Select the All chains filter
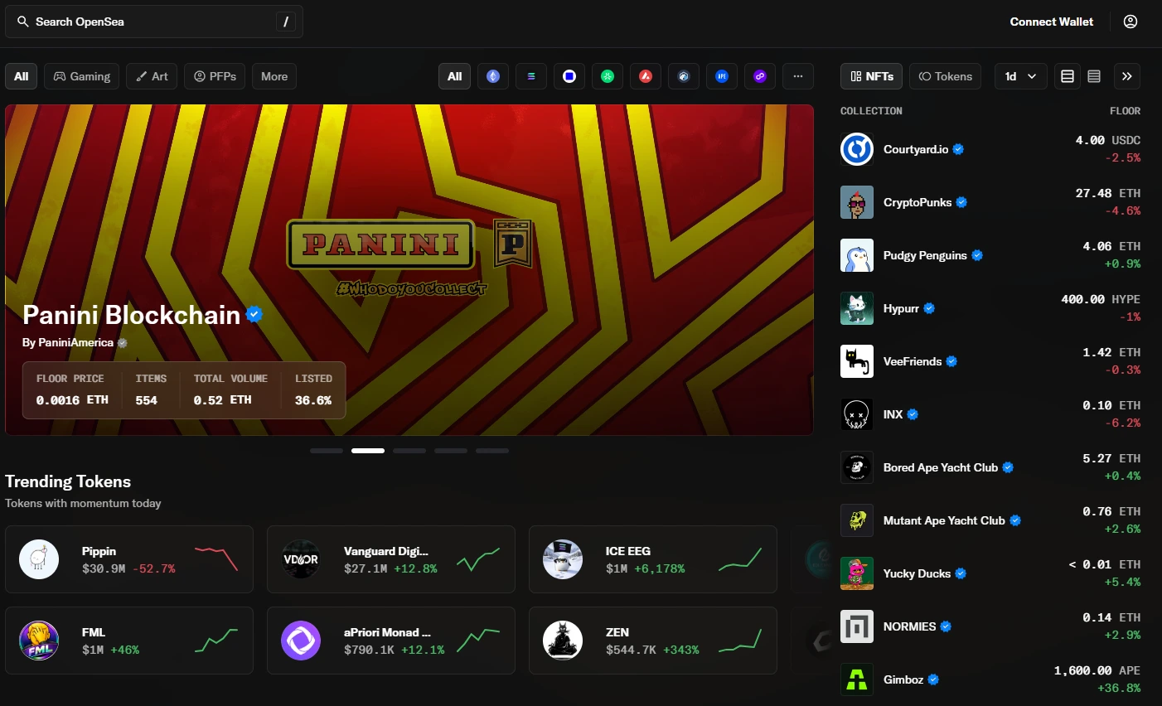The image size is (1162, 706). click(454, 75)
